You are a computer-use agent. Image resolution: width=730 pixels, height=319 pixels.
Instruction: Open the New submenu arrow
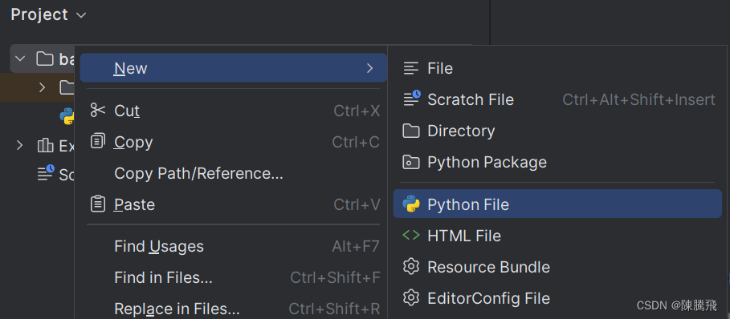point(370,68)
